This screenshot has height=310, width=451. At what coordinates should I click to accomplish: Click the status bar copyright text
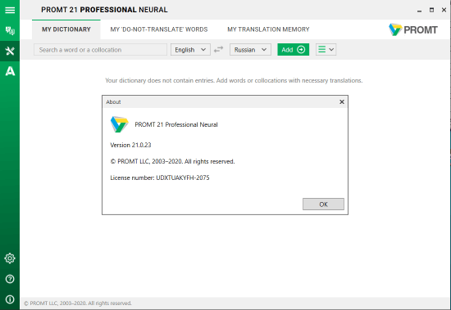(78, 303)
